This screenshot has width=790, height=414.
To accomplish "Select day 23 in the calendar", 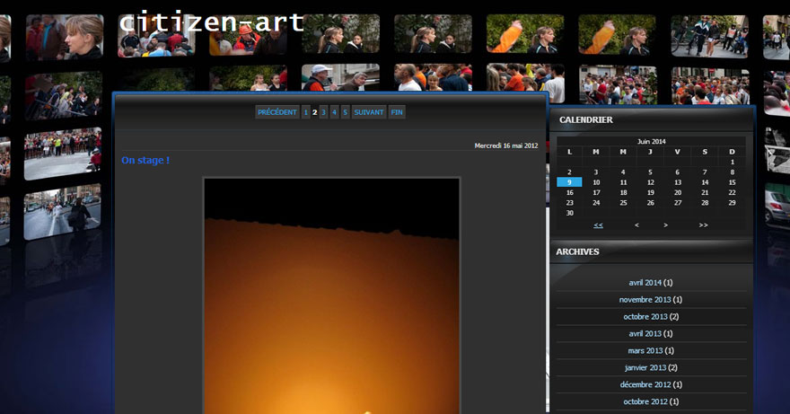I will click(569, 203).
